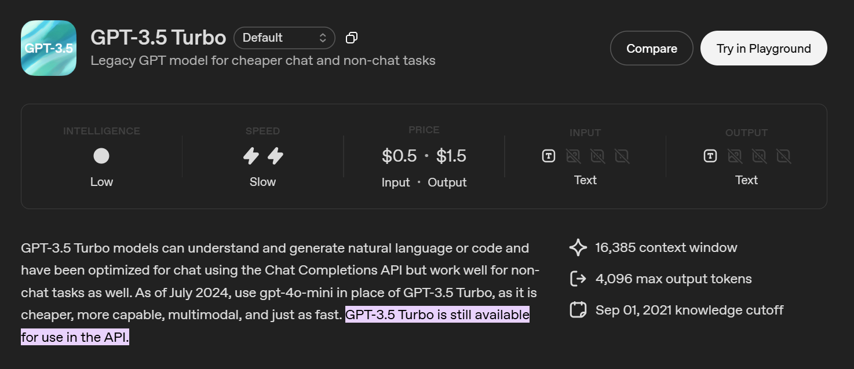854x369 pixels.
Task: Click the disabled video output icon
Action: coord(783,156)
